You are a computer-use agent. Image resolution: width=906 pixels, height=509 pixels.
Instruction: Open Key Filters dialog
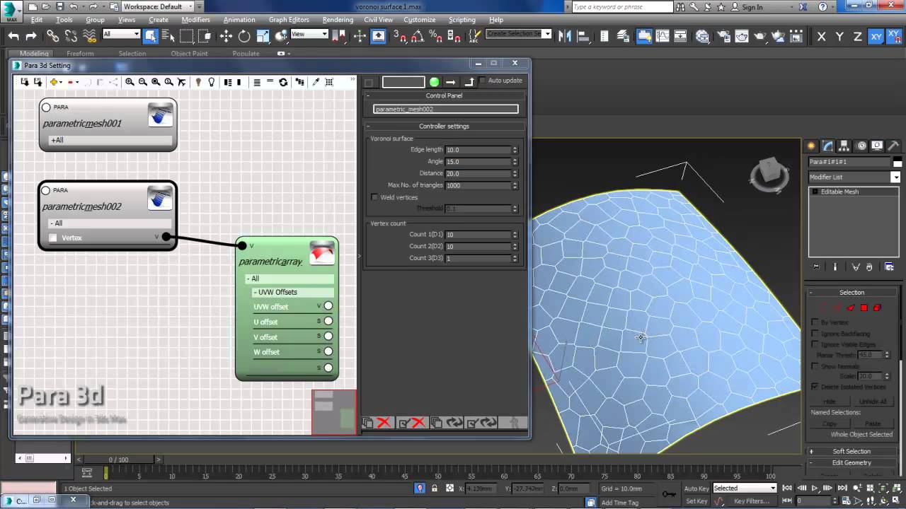click(x=752, y=501)
